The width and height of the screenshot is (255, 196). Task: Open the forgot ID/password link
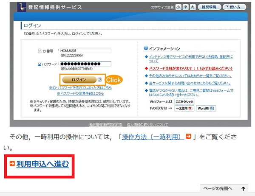pyautogui.click(x=80, y=88)
